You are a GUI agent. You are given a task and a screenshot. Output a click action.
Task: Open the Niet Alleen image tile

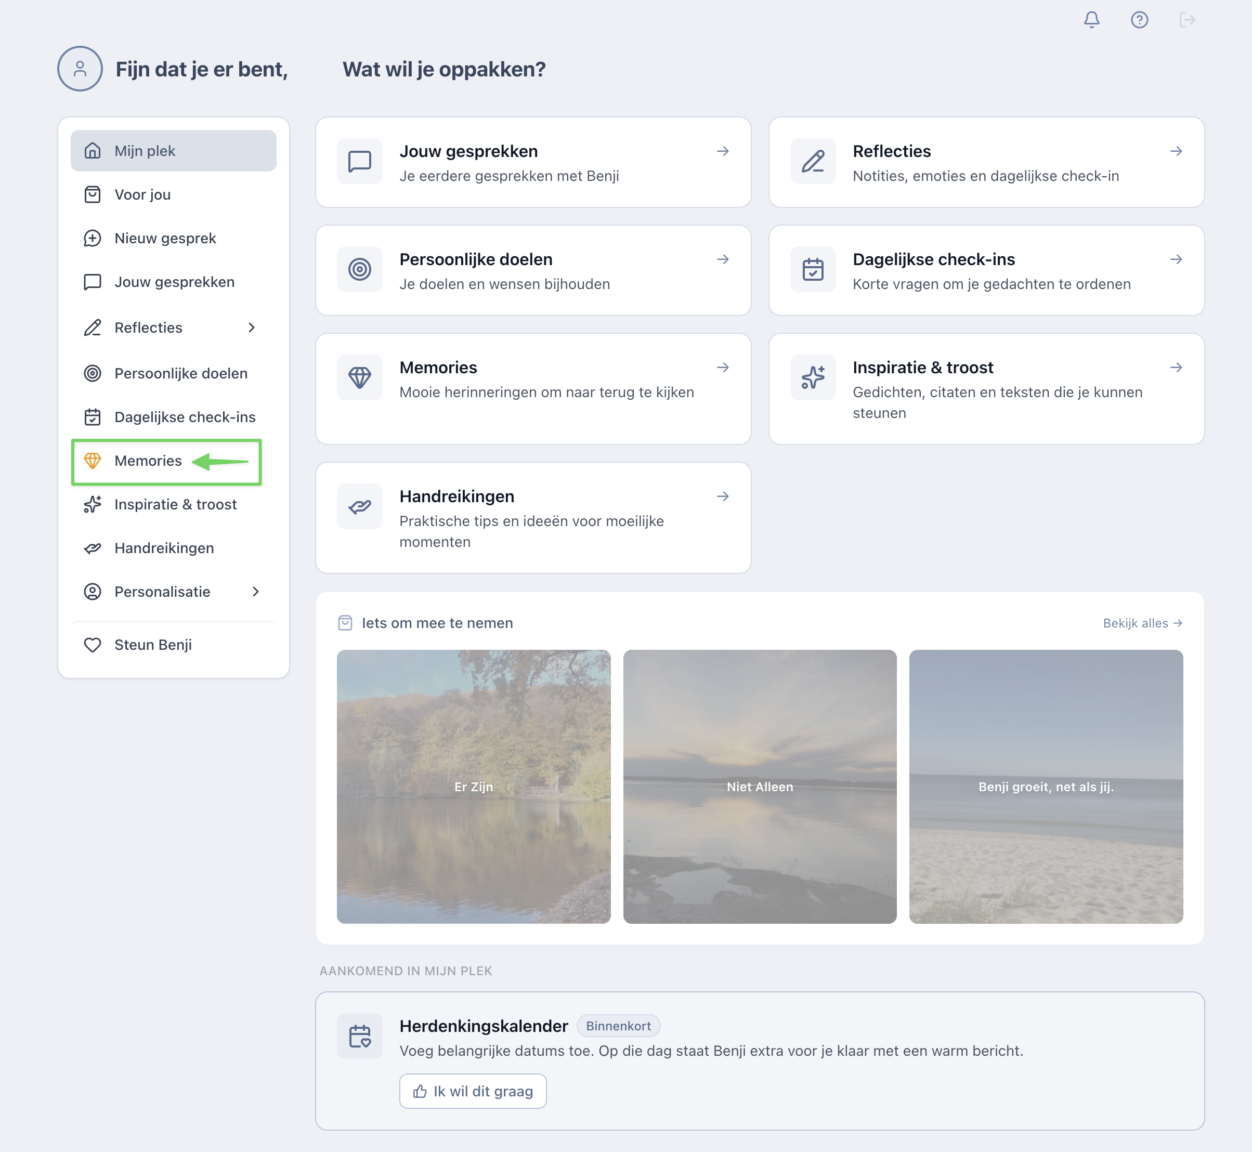pos(760,786)
